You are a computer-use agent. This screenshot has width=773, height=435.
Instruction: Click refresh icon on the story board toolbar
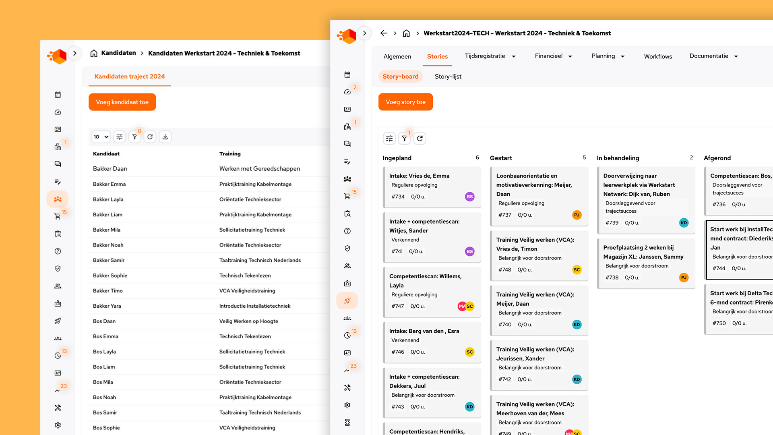420,139
